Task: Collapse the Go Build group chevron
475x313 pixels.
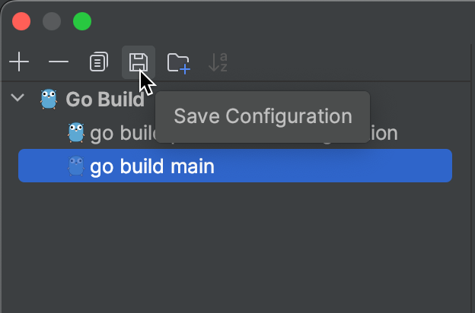Action: coord(18,98)
